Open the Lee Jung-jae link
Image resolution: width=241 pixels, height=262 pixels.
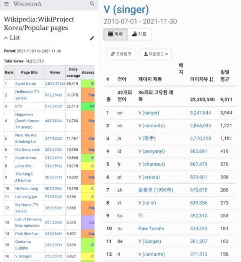coord(26,196)
